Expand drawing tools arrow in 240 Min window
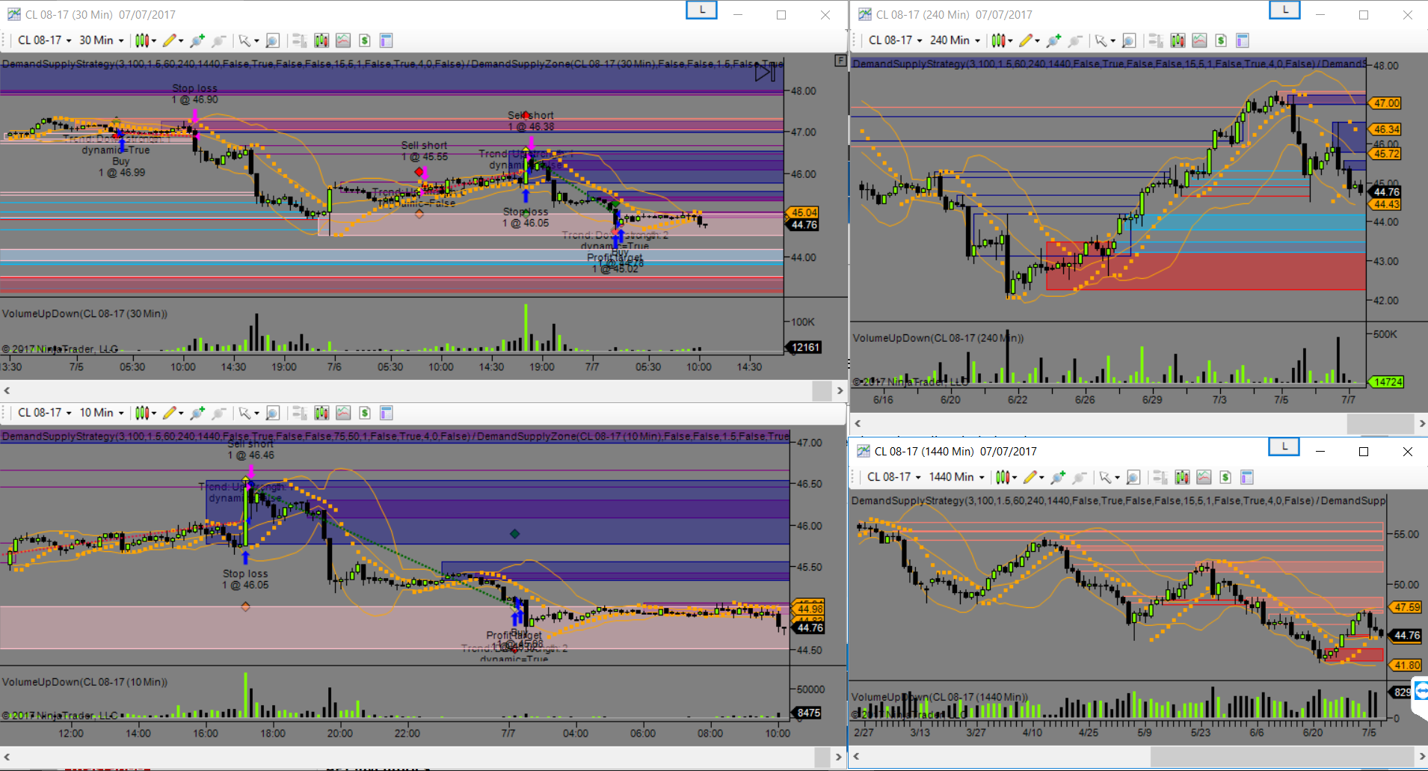The height and width of the screenshot is (771, 1428). [1037, 40]
